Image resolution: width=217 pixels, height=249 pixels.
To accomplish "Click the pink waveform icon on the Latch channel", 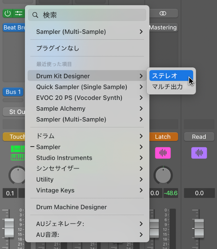I will click(163, 153).
